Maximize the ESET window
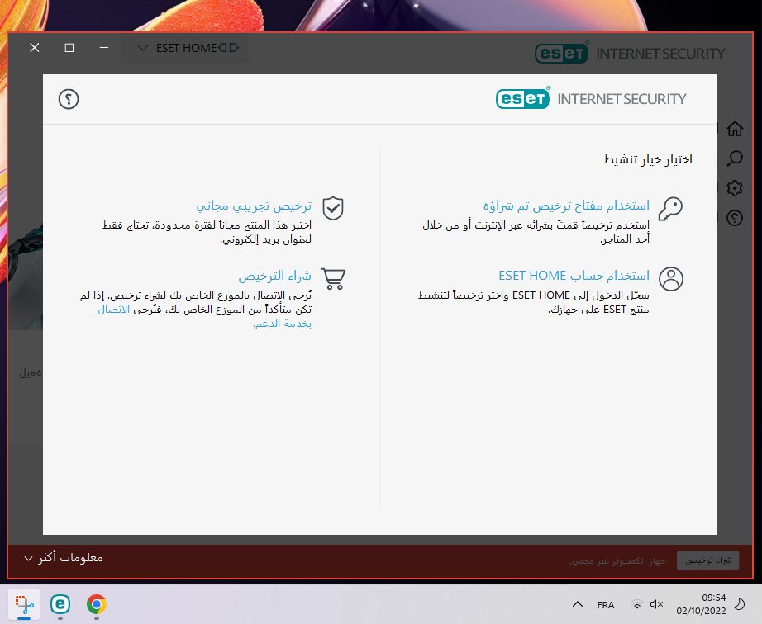 tap(69, 48)
